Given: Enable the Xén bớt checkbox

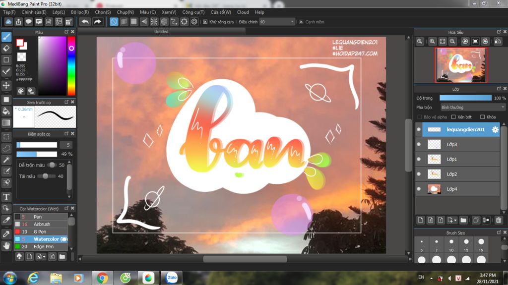Looking at the screenshot, I should pos(453,117).
